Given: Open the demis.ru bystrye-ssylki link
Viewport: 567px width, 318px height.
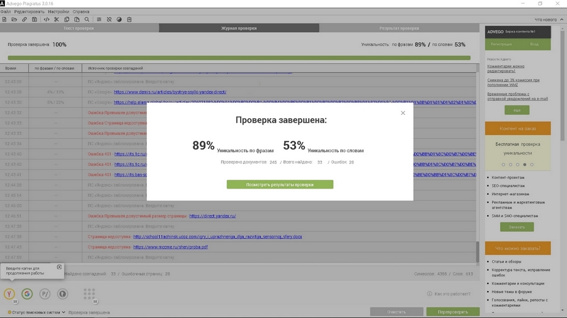Looking at the screenshot, I should point(170,92).
